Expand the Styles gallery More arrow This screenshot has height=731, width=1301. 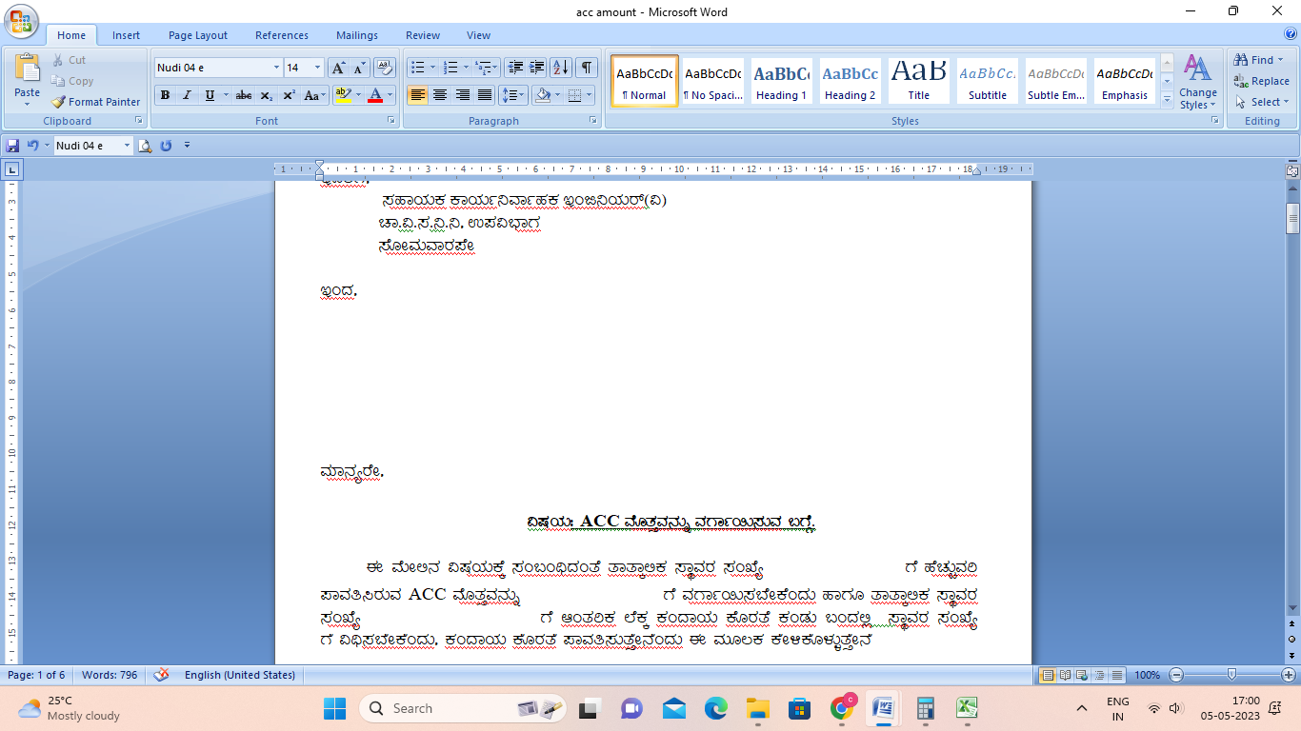(x=1168, y=100)
